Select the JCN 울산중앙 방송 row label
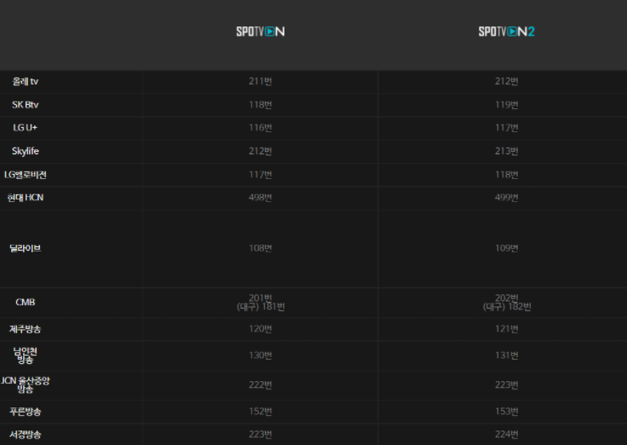This screenshot has width=627, height=445. point(26,385)
